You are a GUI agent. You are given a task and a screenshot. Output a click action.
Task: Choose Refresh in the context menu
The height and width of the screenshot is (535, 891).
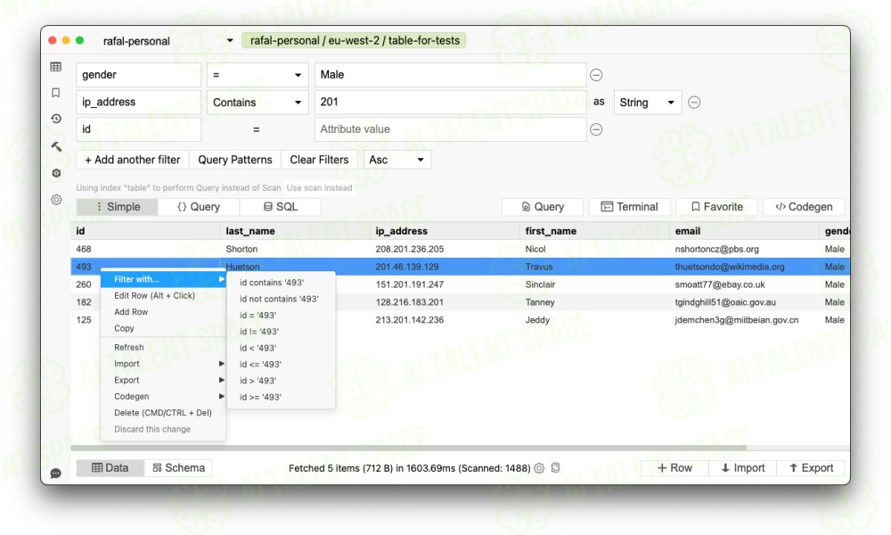tap(162, 348)
